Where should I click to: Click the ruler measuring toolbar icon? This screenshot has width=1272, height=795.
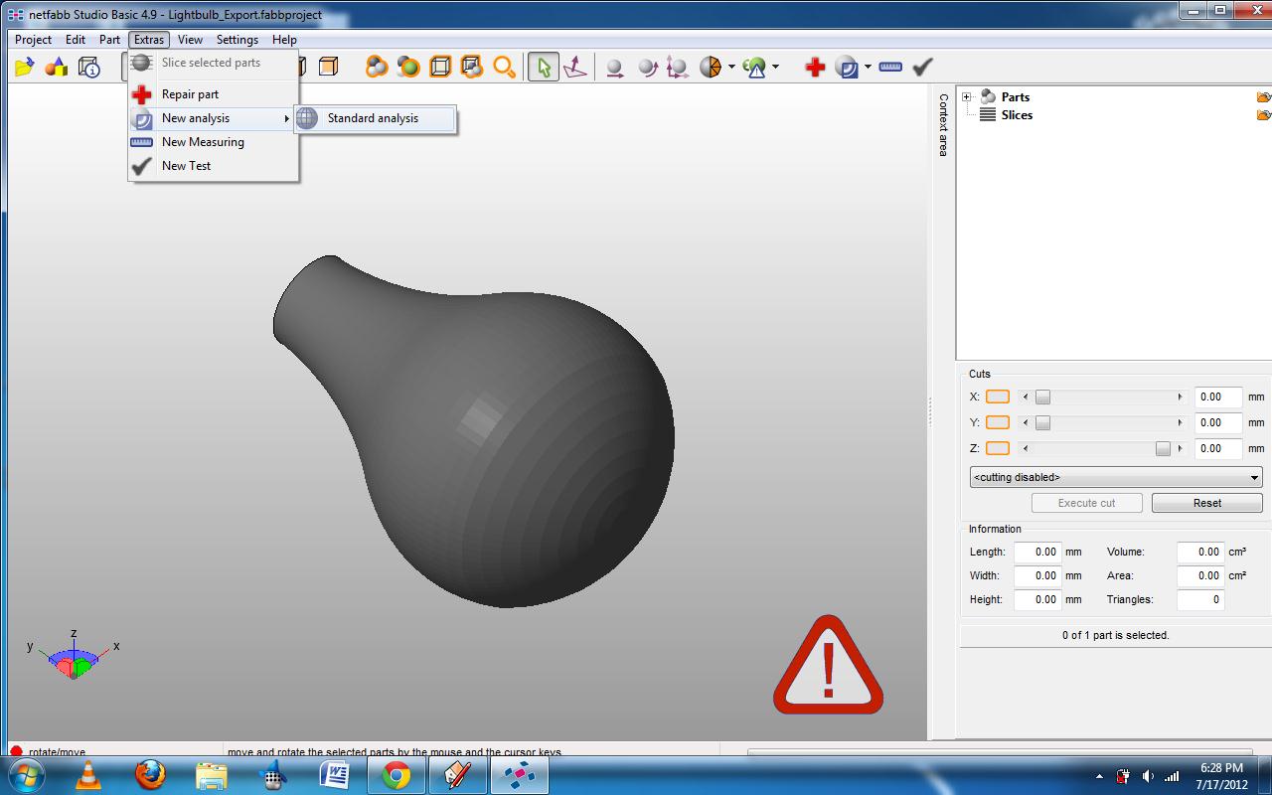[x=890, y=67]
